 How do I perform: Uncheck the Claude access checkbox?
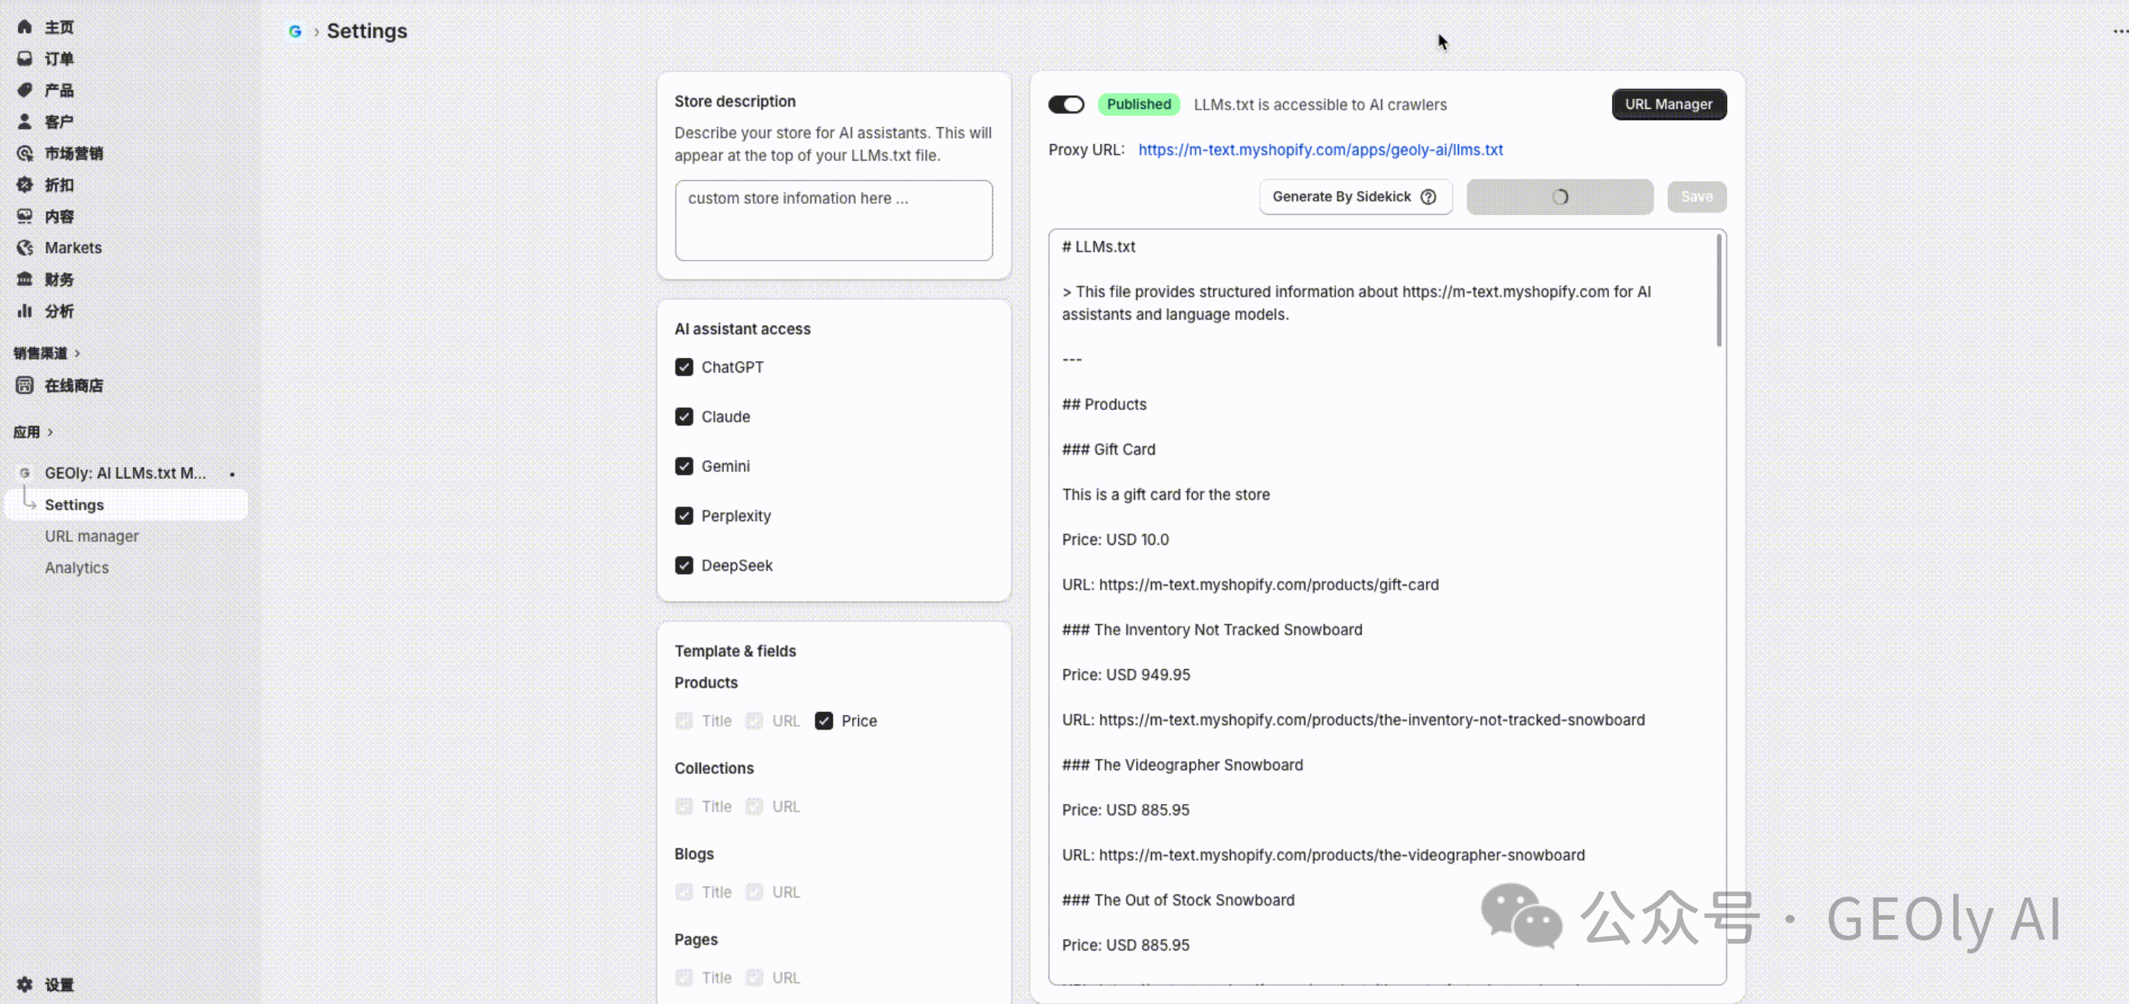pos(683,417)
